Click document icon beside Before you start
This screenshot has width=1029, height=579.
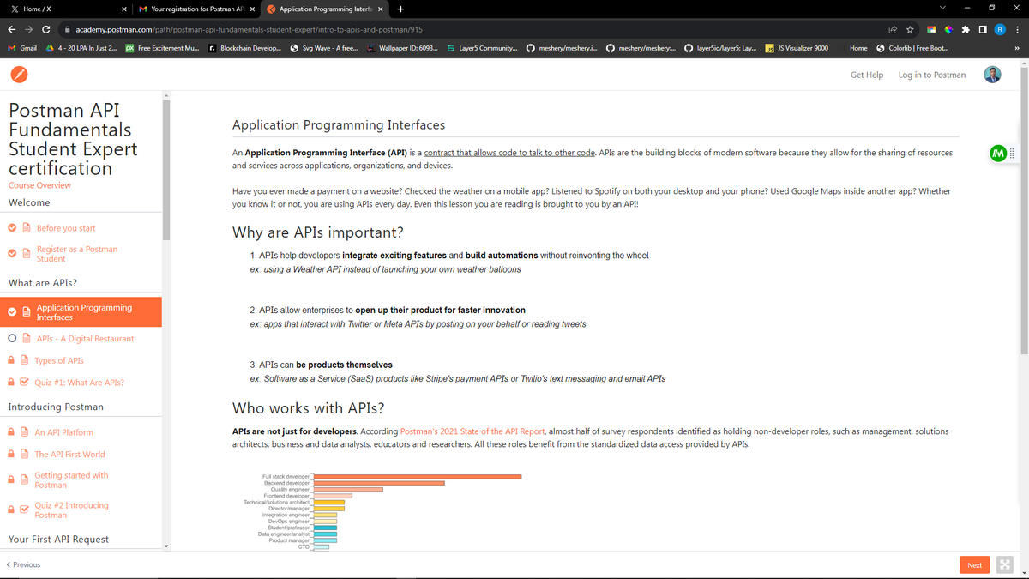click(26, 228)
